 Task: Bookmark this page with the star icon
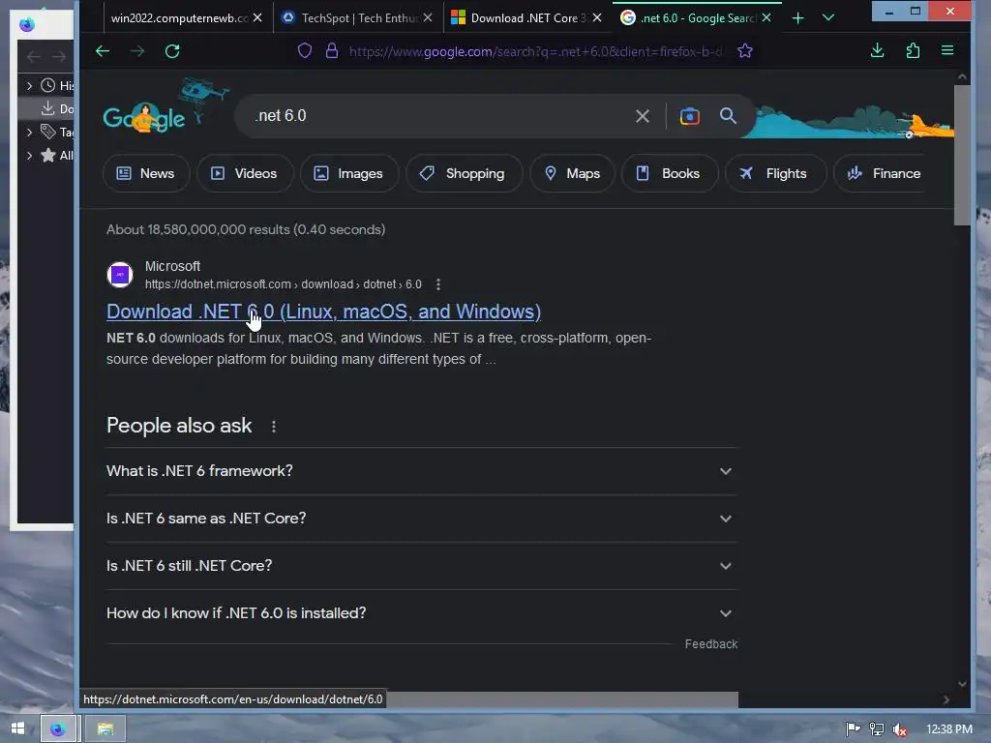pyautogui.click(x=745, y=51)
